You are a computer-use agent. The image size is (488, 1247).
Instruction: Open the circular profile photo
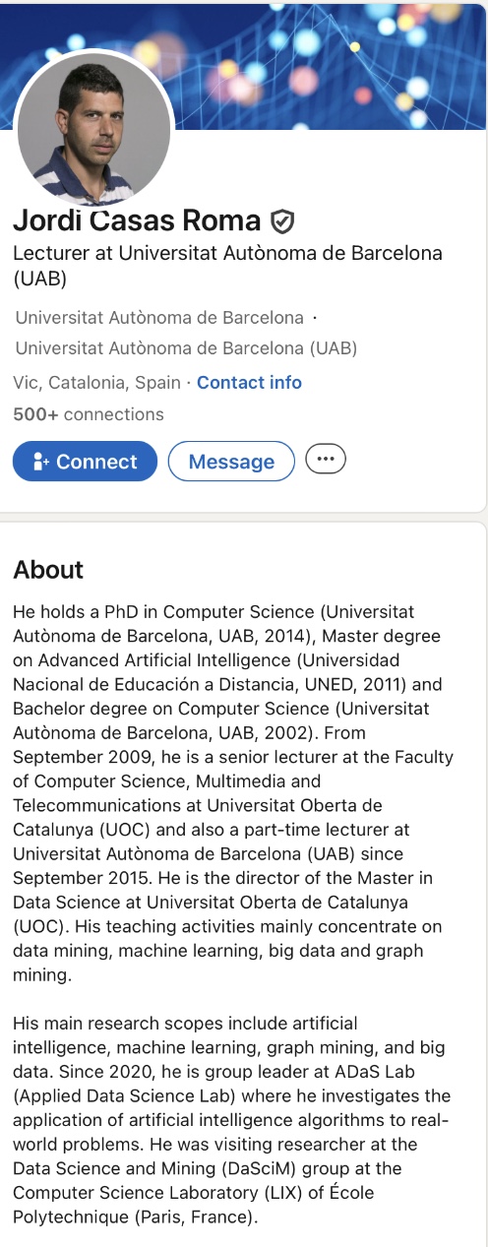pyautogui.click(x=93, y=128)
